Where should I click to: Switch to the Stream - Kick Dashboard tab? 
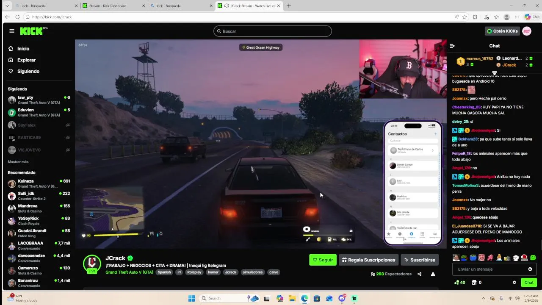pos(114,6)
